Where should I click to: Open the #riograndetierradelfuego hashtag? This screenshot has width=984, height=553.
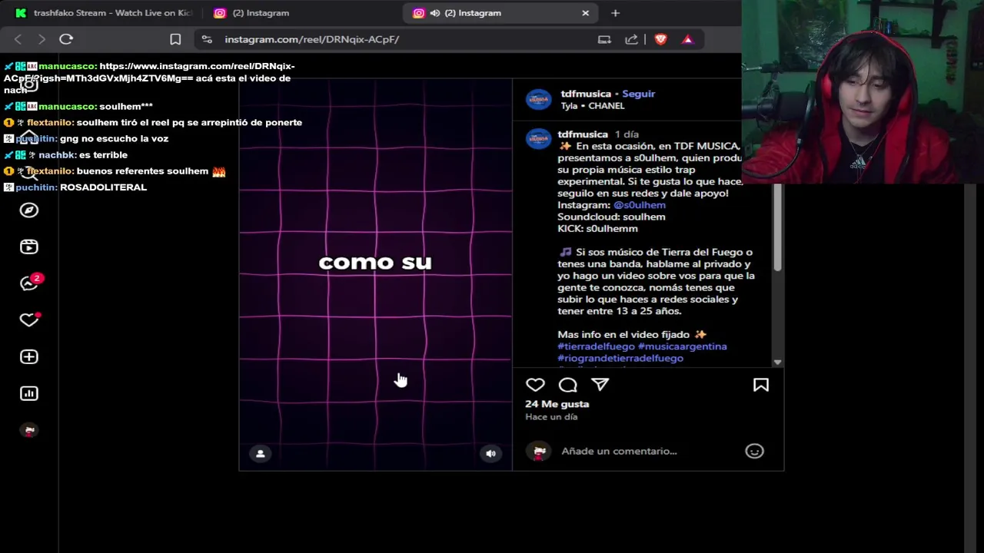620,358
